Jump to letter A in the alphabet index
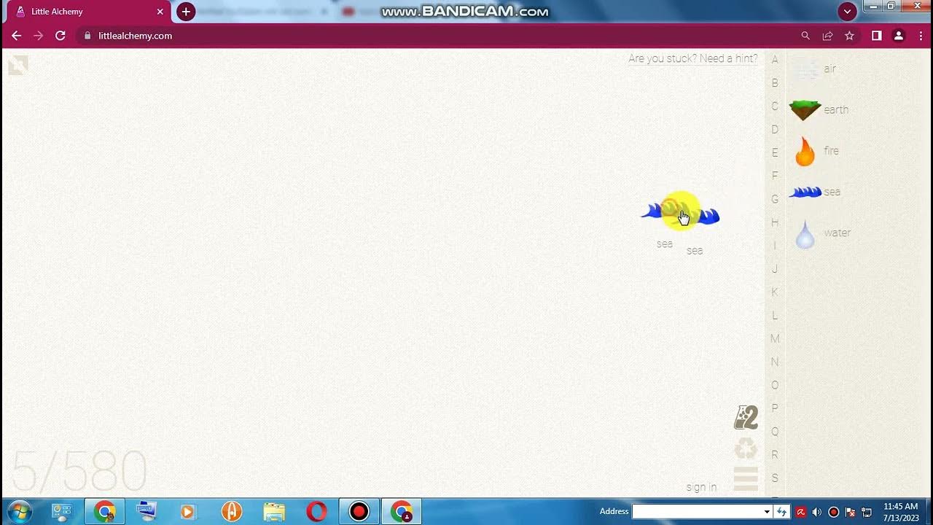 (x=775, y=60)
